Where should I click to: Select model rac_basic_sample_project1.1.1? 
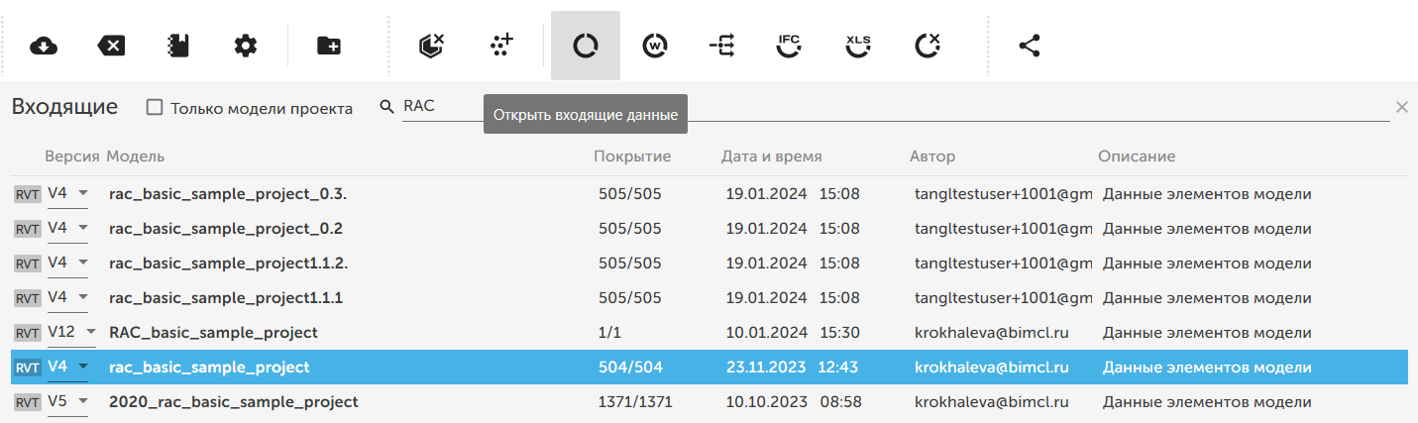(x=226, y=298)
